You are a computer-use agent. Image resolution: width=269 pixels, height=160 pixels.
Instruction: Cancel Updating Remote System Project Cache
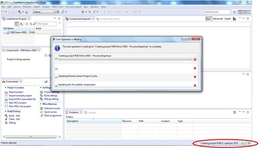point(195,77)
